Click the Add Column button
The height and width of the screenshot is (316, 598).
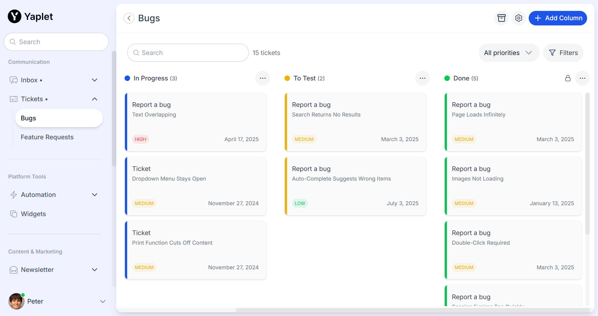[558, 18]
